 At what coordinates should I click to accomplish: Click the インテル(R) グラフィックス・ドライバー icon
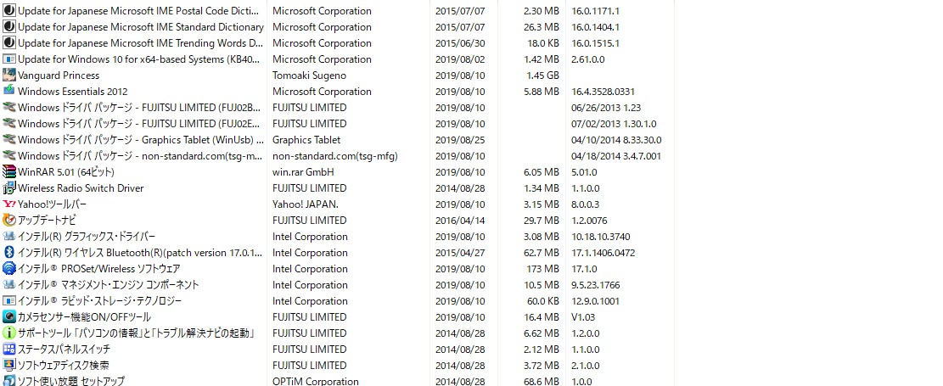(x=9, y=237)
